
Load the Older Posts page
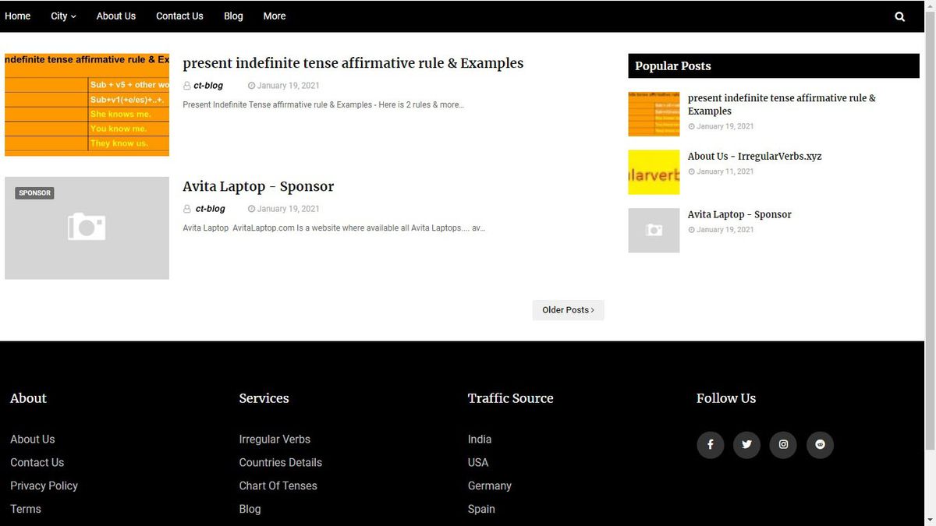(x=568, y=310)
